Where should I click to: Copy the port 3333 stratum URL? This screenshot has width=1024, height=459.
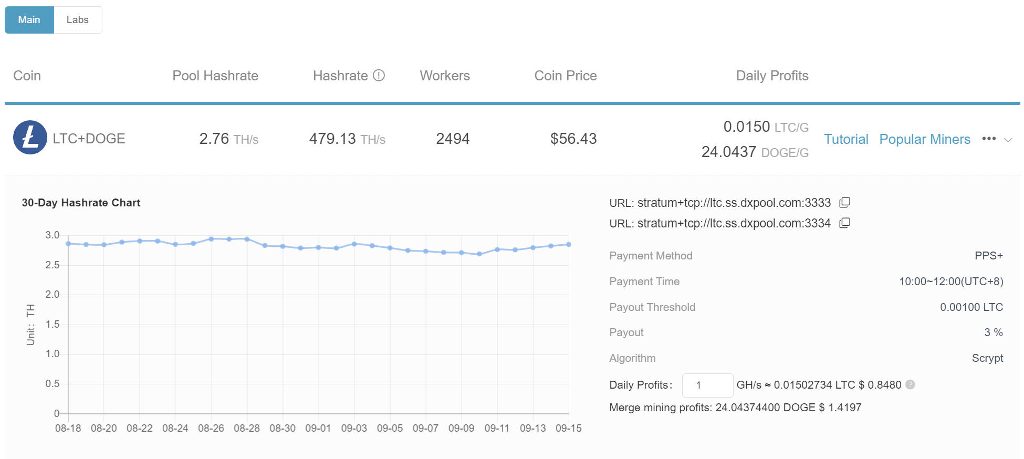[844, 202]
